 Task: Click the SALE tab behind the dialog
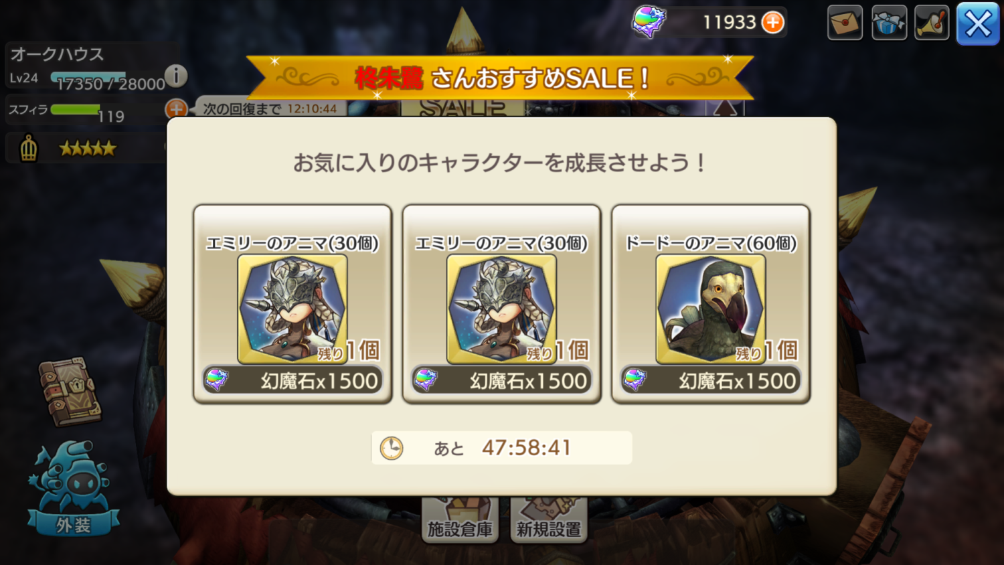463,108
